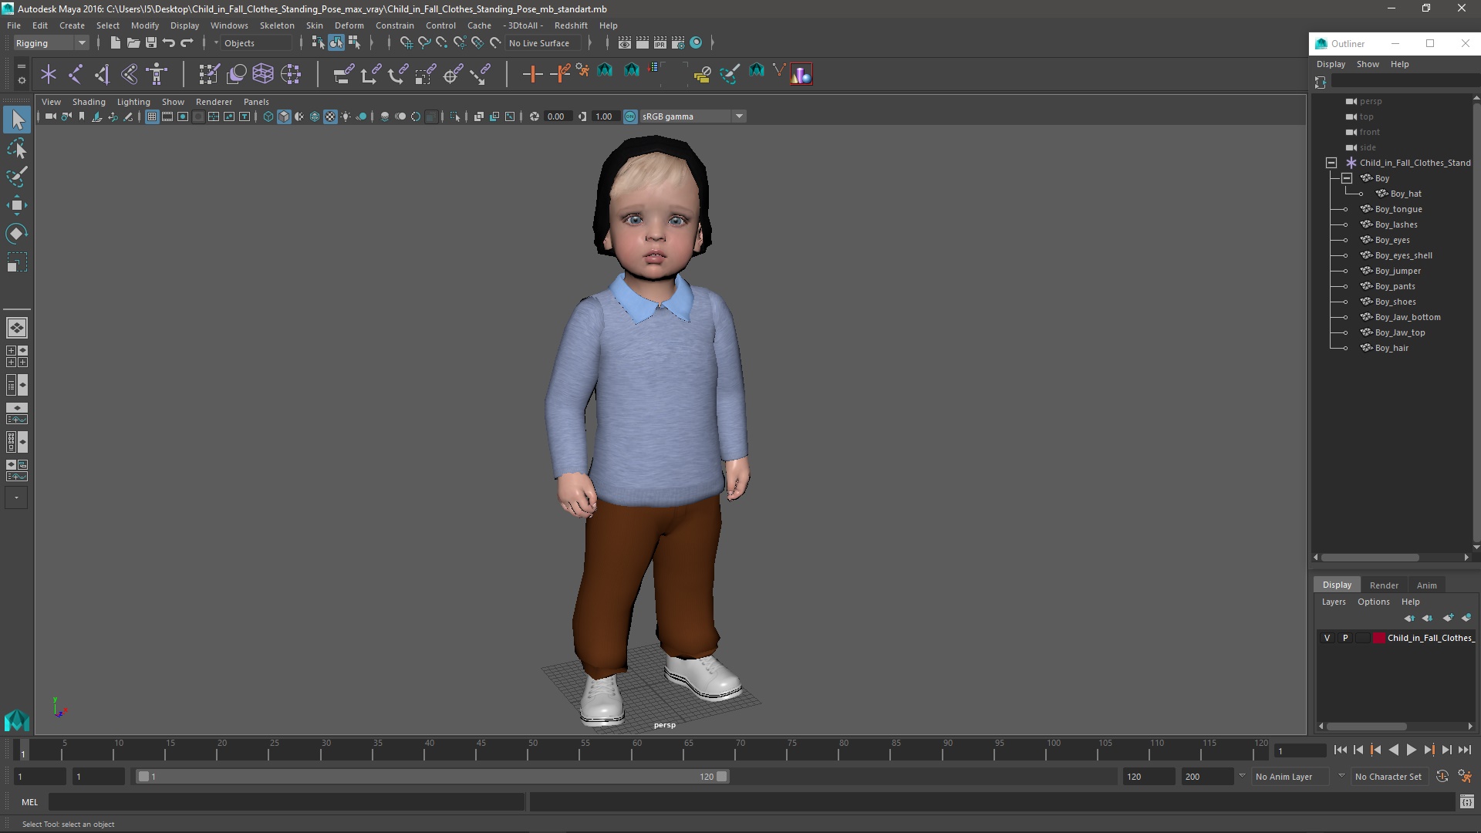
Task: Click the Child_in_Fall_Clothes layer swatch
Action: click(1377, 638)
